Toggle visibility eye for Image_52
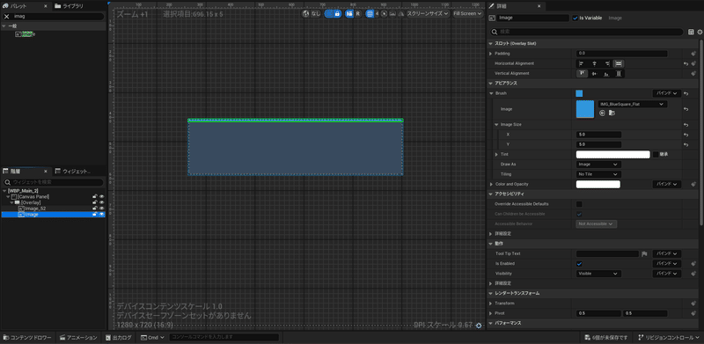The image size is (704, 344). pyautogui.click(x=101, y=209)
